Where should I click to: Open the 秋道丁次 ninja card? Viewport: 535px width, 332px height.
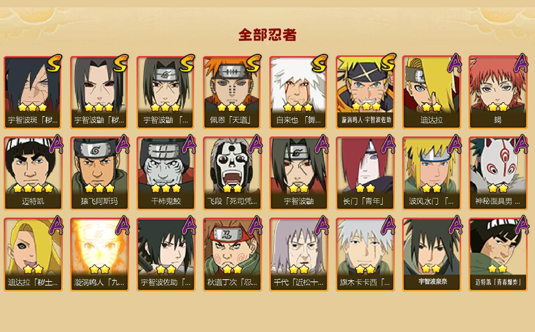(x=232, y=255)
